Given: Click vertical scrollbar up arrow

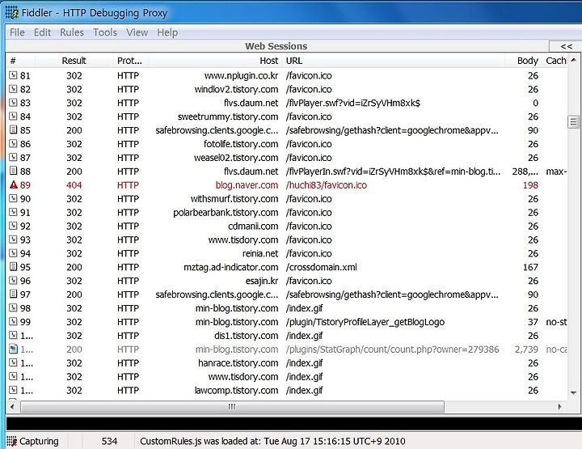Looking at the screenshot, I should [573, 60].
